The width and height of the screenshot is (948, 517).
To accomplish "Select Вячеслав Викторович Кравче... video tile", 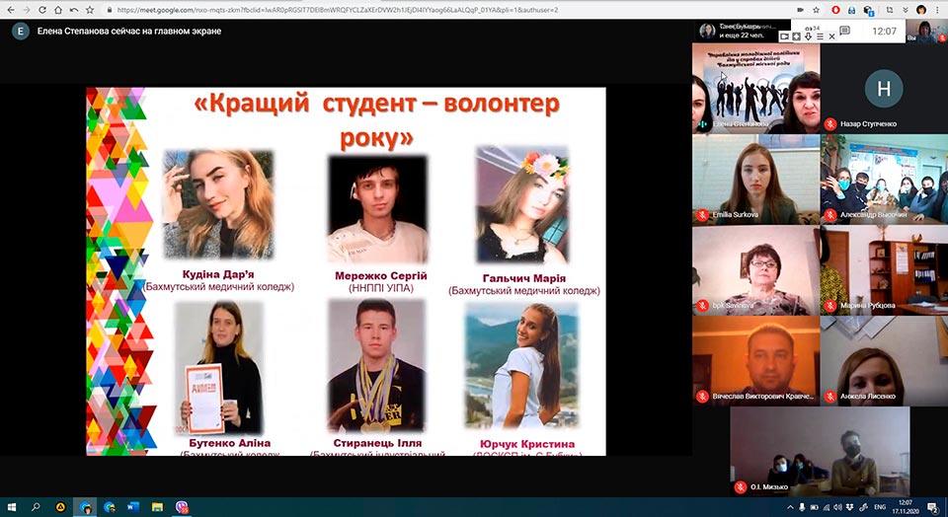I will click(756, 361).
